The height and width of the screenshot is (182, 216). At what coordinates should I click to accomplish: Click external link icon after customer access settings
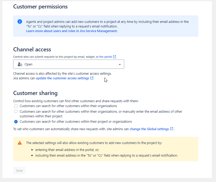(x=92, y=78)
